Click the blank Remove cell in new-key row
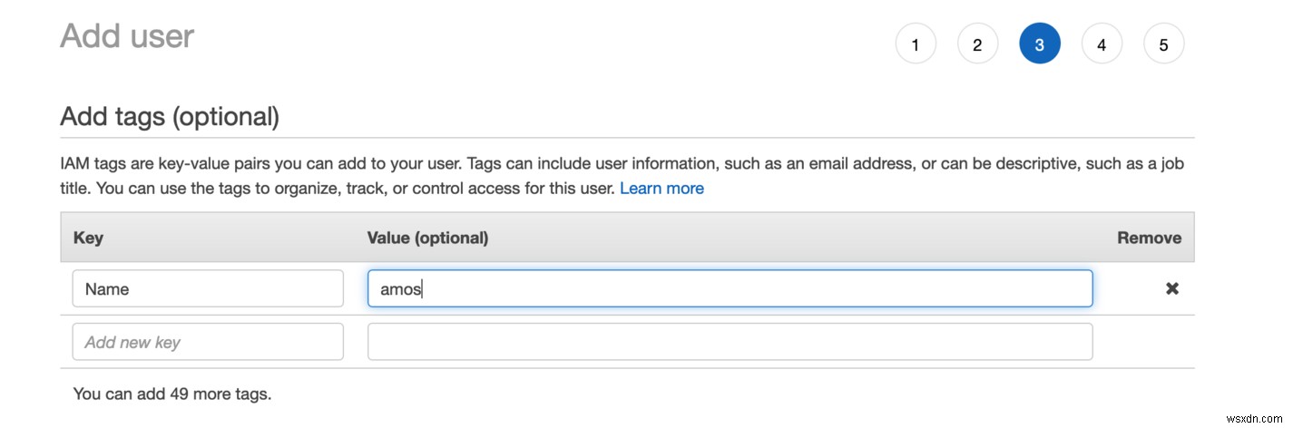Image resolution: width=1293 pixels, height=428 pixels. 1149,342
